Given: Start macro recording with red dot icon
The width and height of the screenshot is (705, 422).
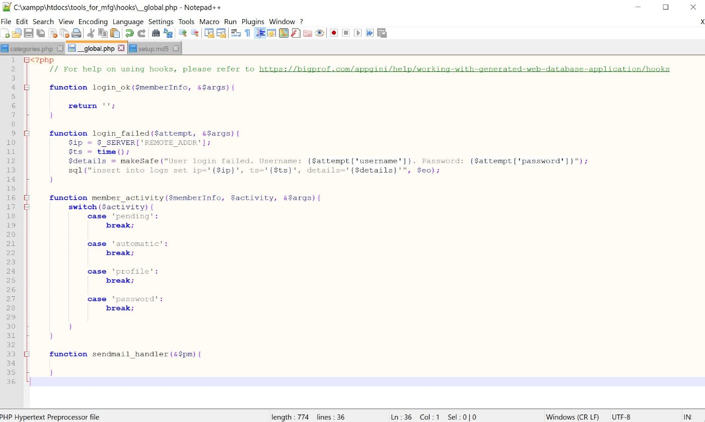Looking at the screenshot, I should click(333, 33).
